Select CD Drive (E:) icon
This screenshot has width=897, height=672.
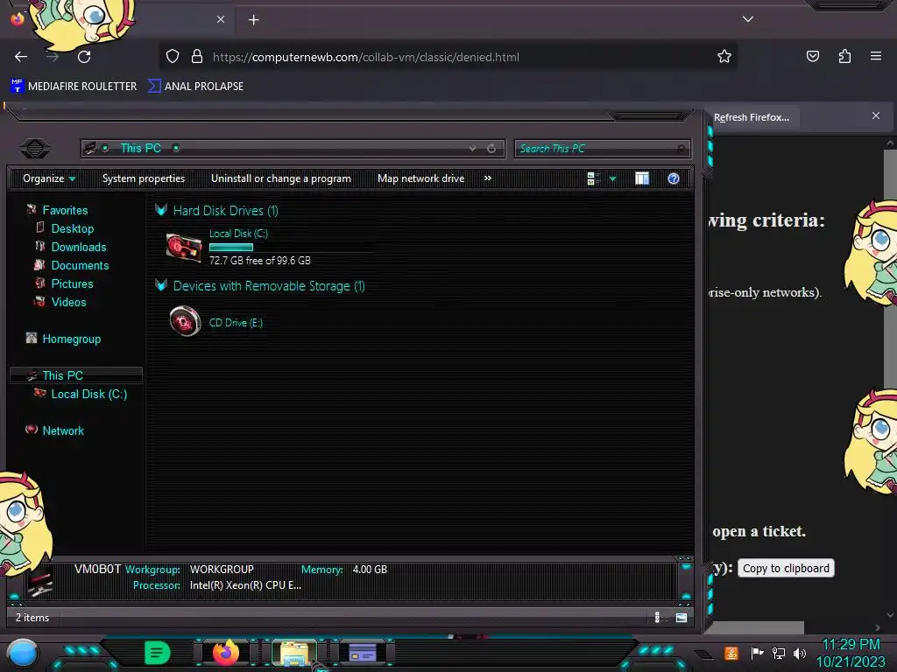pyautogui.click(x=185, y=321)
